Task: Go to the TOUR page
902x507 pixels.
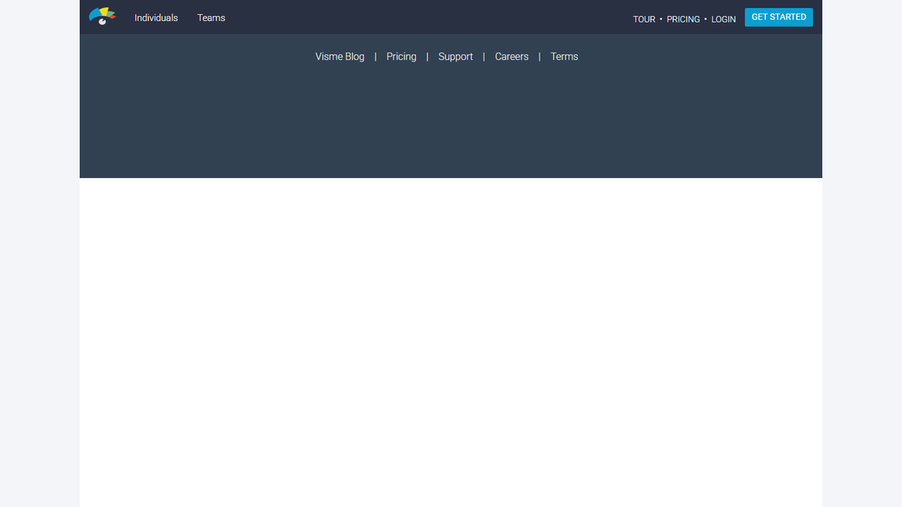Action: pos(644,20)
